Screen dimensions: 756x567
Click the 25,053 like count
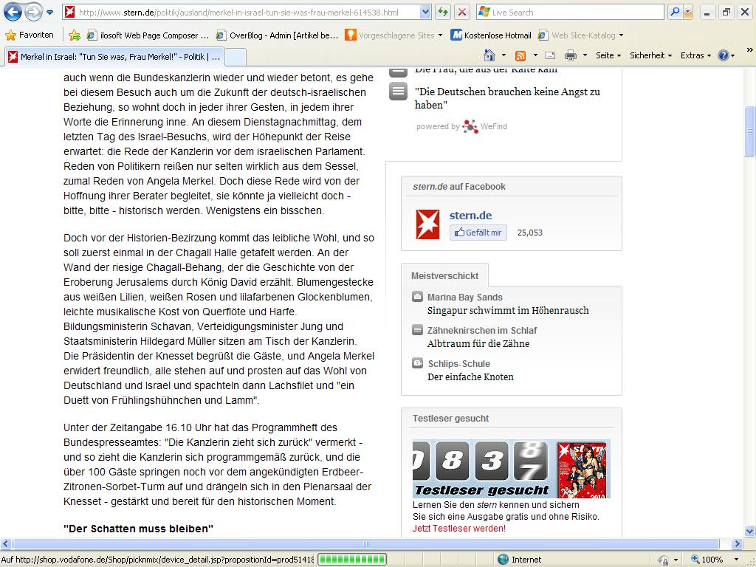tap(530, 233)
